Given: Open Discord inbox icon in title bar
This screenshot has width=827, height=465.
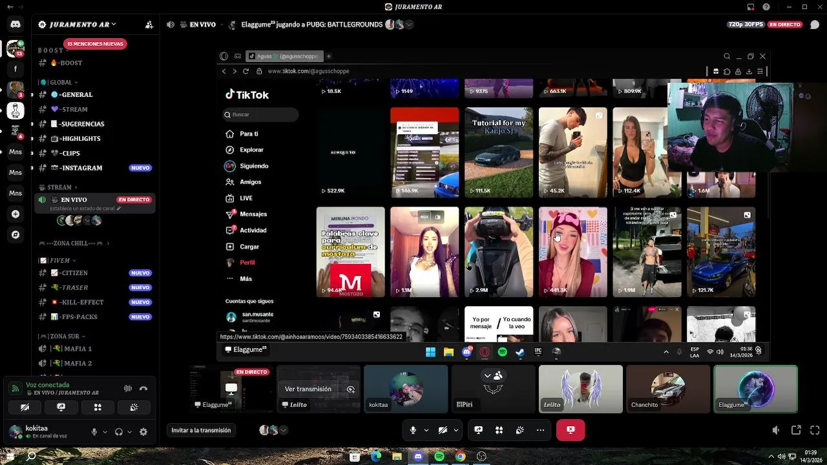Looking at the screenshot, I should (751, 7).
